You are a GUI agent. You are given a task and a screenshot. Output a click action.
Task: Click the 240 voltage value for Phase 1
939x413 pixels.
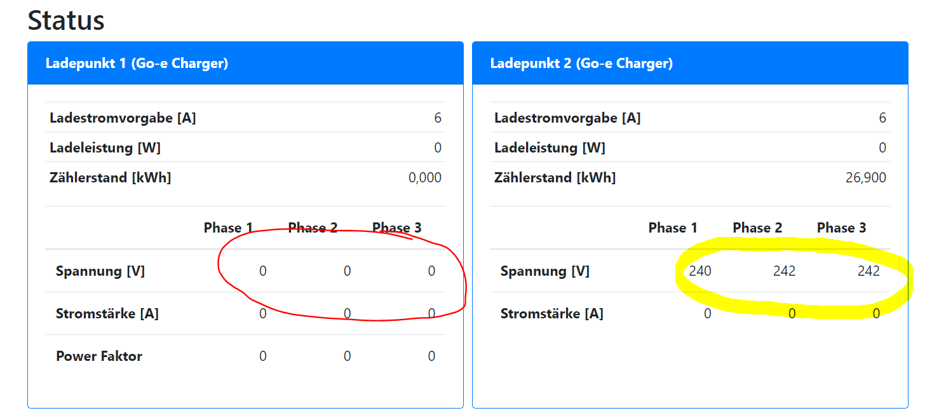click(700, 271)
